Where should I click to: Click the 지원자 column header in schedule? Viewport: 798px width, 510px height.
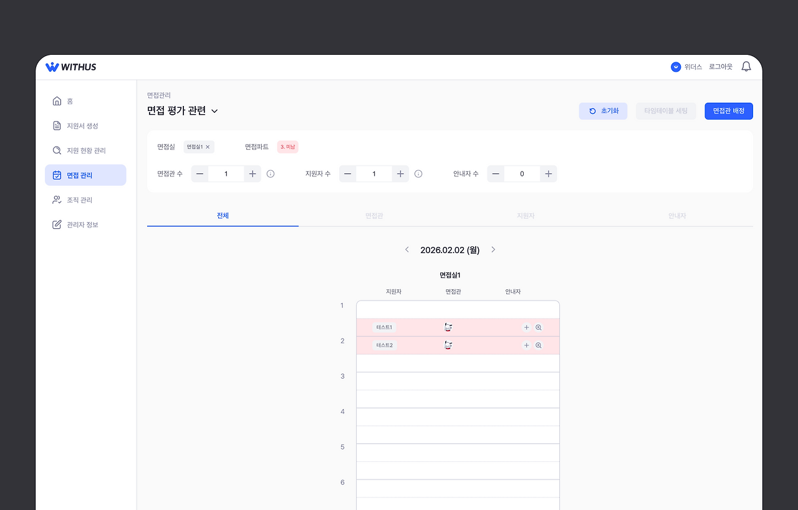(x=393, y=292)
